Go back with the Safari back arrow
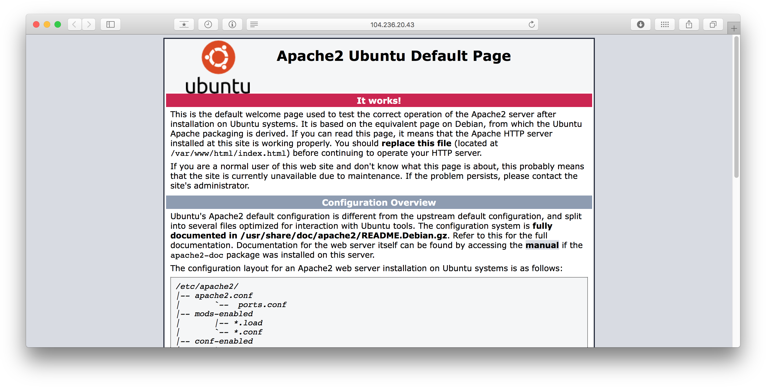This screenshot has width=766, height=387. click(x=75, y=24)
